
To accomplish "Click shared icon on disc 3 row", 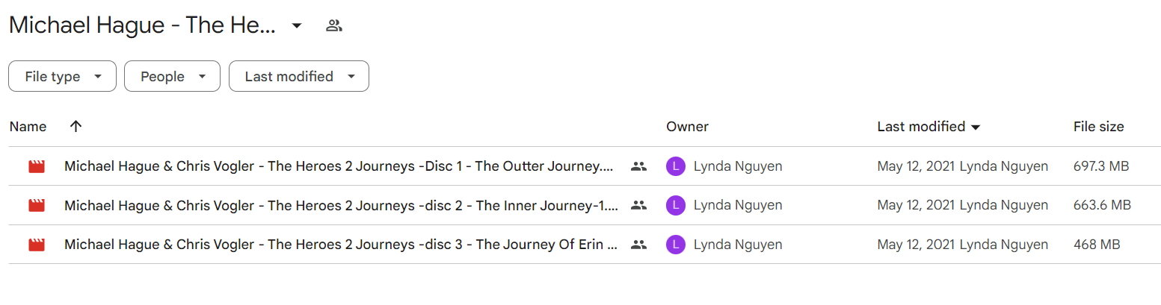I will pos(638,244).
